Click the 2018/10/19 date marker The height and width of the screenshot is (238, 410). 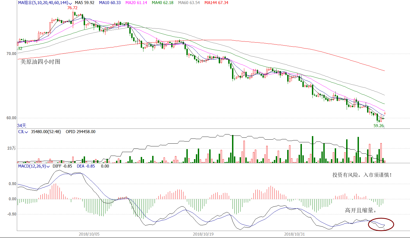(203, 234)
